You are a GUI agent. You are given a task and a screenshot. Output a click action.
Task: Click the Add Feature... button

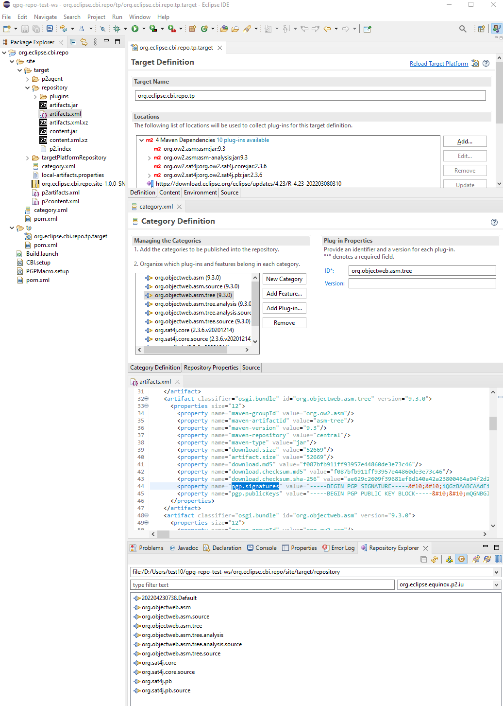285,294
